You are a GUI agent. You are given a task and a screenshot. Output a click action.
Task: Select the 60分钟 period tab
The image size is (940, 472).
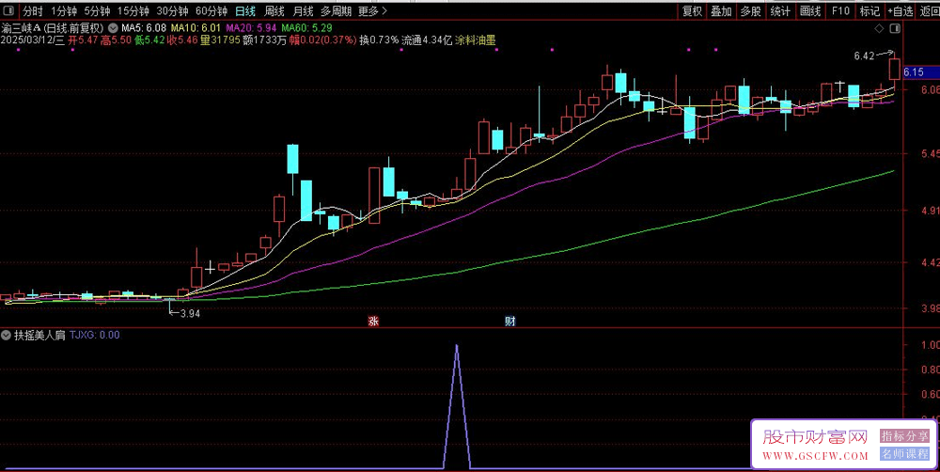(x=211, y=11)
